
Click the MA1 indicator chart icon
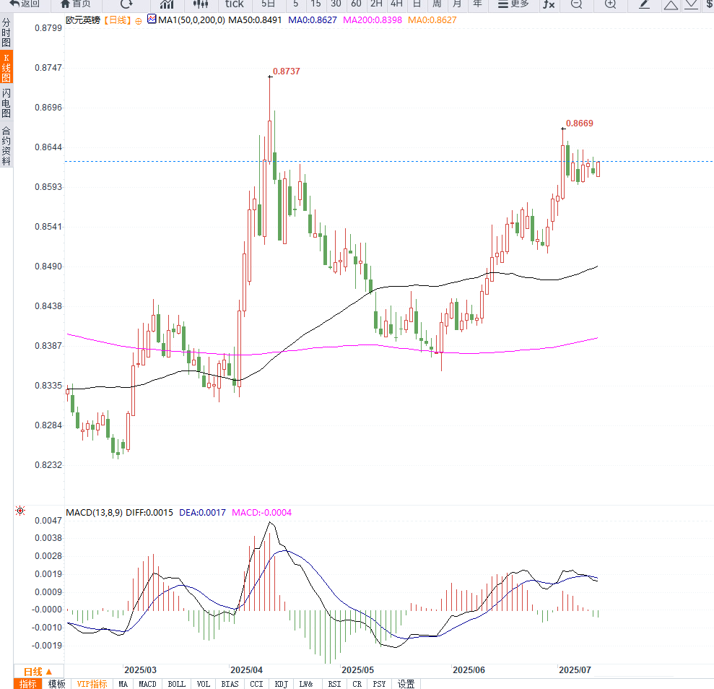[151, 20]
